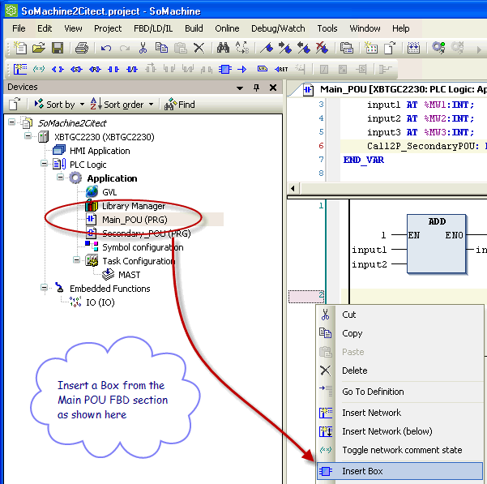The width and height of the screenshot is (487, 484).
Task: Select HMI Application in device tree
Action: pyautogui.click(x=100, y=151)
